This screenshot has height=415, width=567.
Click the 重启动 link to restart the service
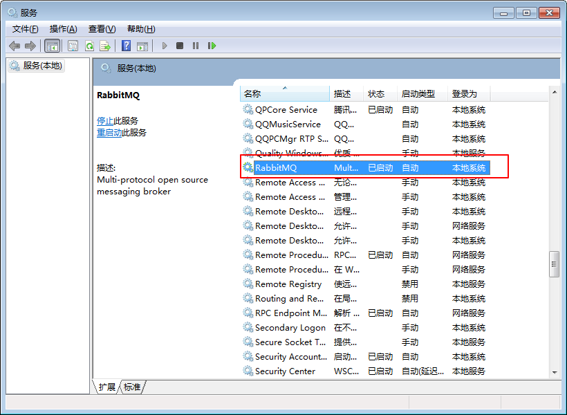tap(109, 132)
